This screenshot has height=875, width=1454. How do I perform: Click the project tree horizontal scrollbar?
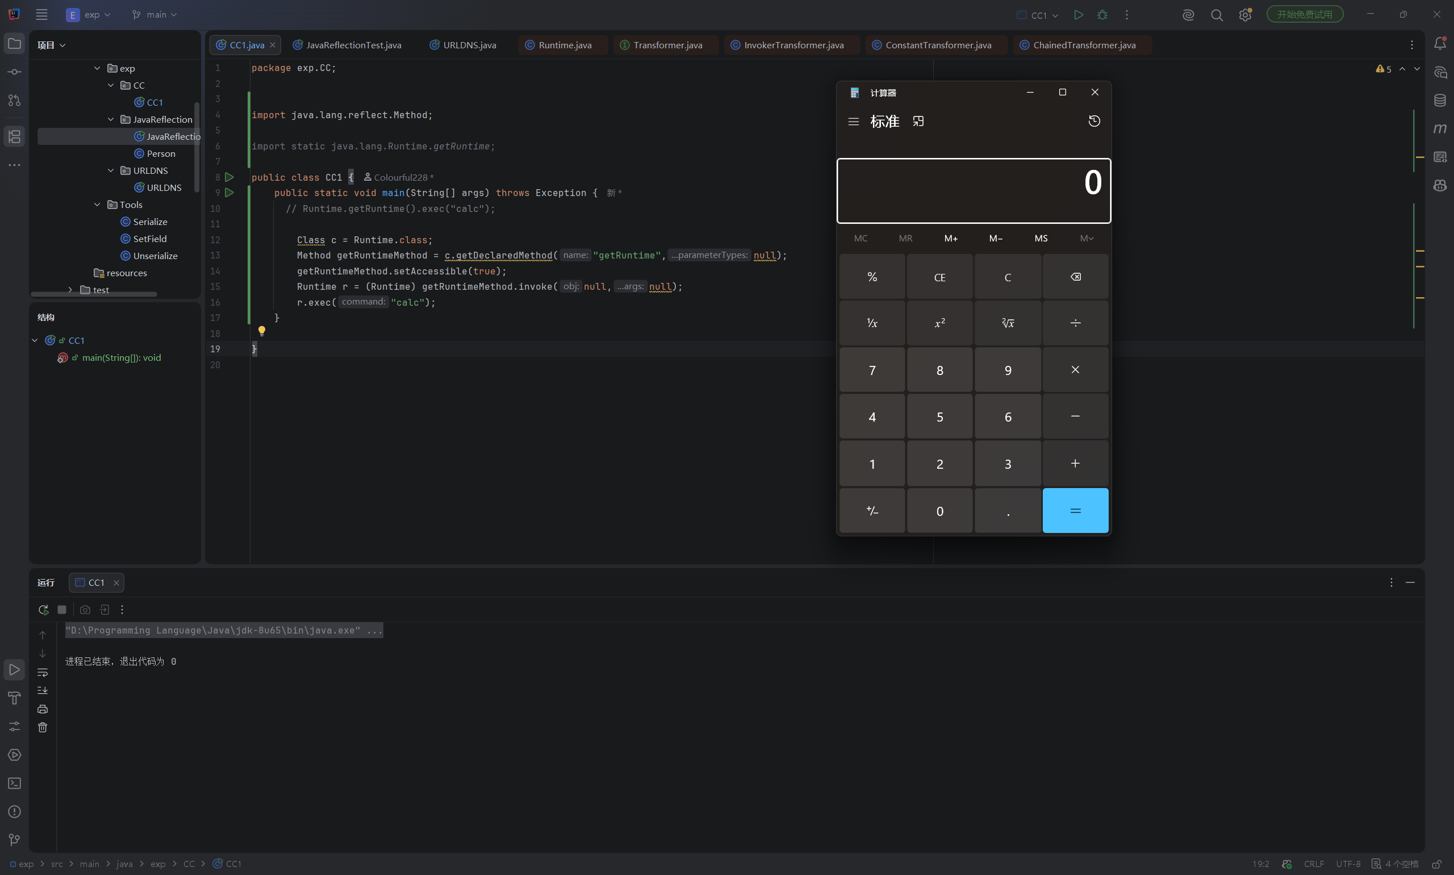tap(94, 294)
